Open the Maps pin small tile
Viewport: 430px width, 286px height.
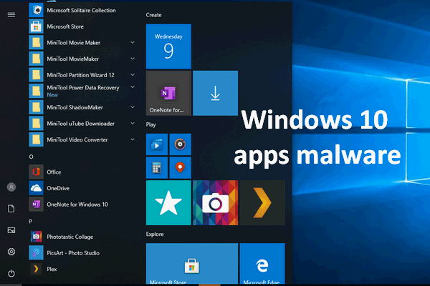pyautogui.click(x=180, y=167)
